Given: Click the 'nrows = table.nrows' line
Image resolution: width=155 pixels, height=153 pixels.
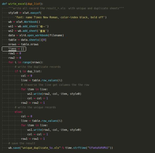Looking at the screenshot, I should coord(23,44).
